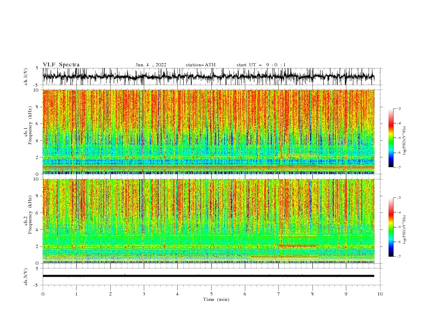Click the ch.1 spectrogram color scale bar

pos(391,138)
